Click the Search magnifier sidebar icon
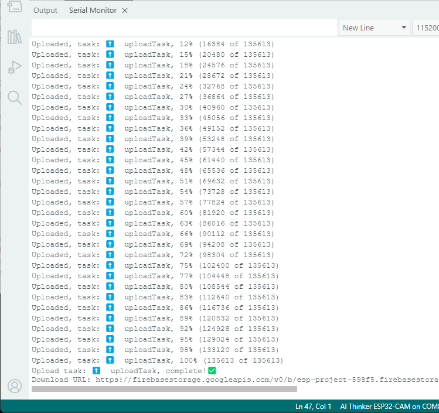Viewport: 439px width, 413px height. [14, 97]
